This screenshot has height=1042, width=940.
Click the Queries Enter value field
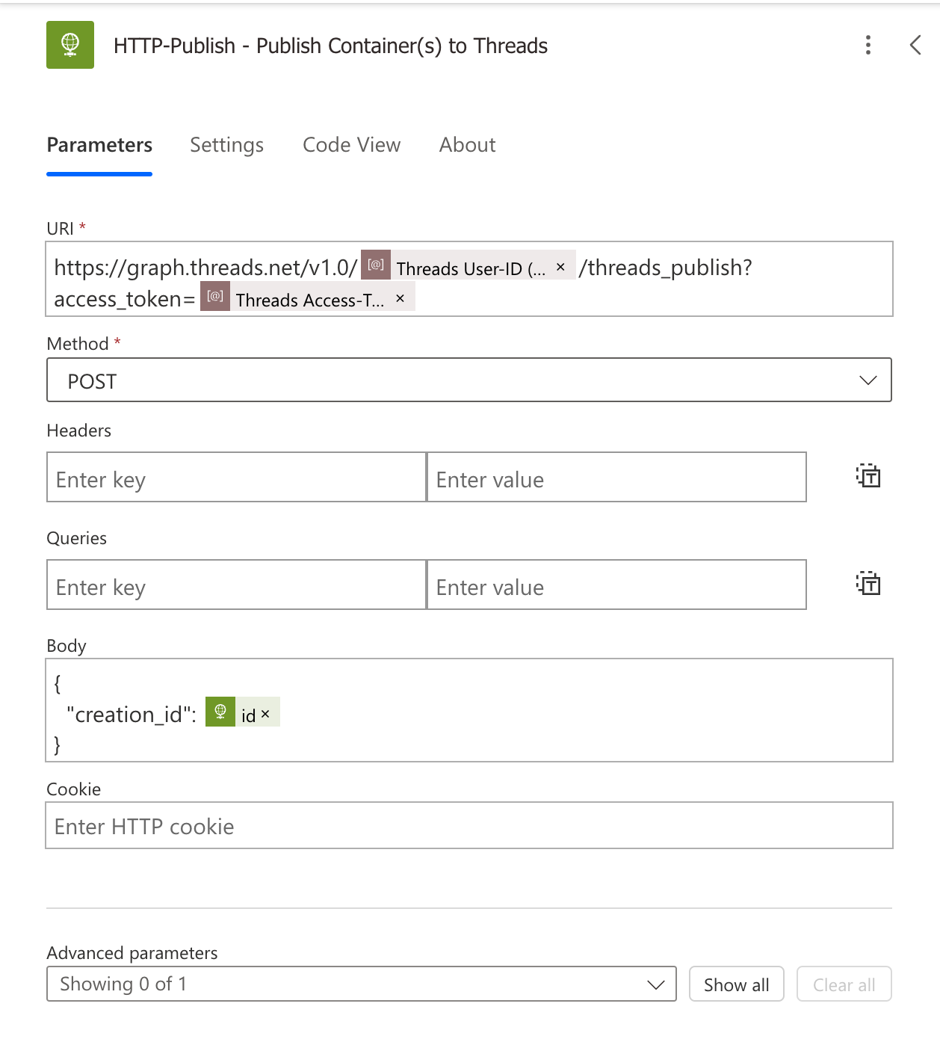point(616,585)
